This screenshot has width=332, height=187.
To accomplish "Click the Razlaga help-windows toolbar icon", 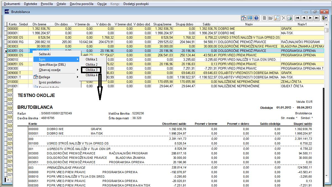I will [x=244, y=18].
